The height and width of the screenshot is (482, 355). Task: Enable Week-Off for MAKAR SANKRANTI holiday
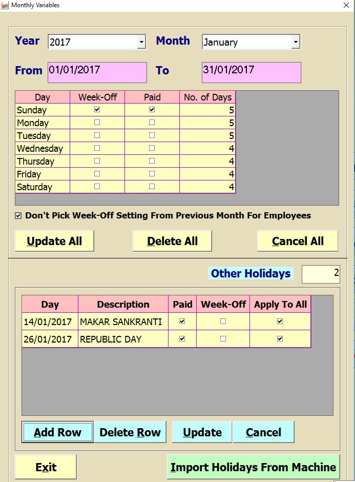(x=223, y=322)
